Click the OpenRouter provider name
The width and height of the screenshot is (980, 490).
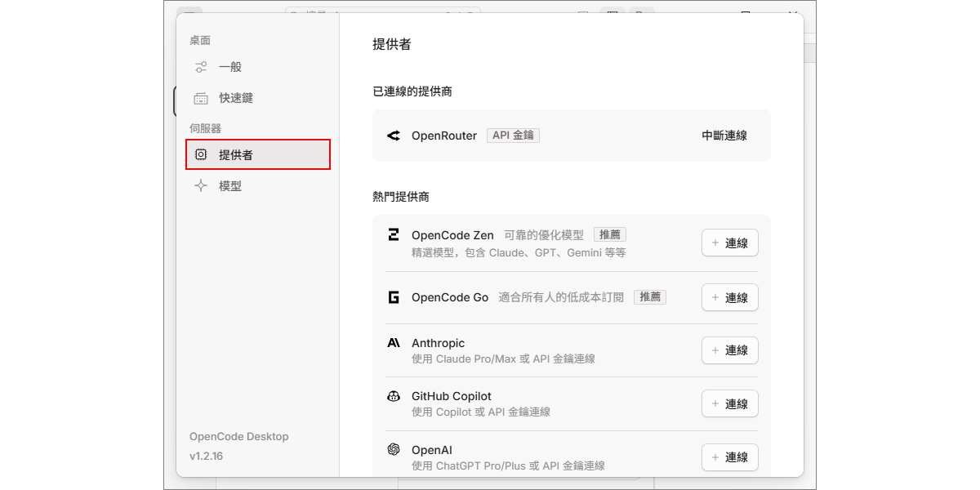[444, 136]
